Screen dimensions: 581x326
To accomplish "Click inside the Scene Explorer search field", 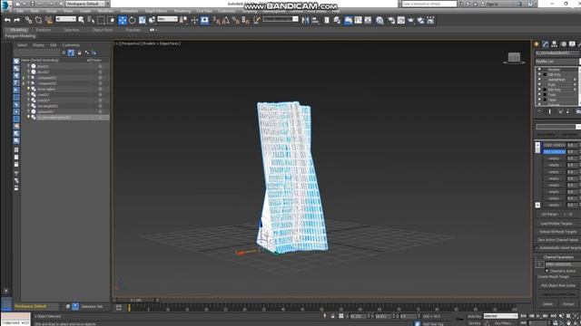I will [37, 53].
